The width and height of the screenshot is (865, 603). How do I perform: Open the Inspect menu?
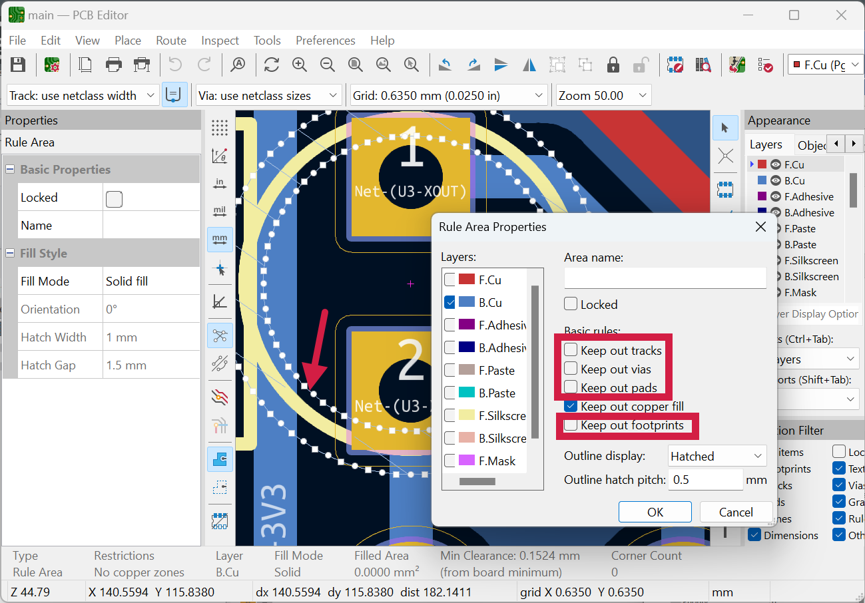(x=220, y=41)
